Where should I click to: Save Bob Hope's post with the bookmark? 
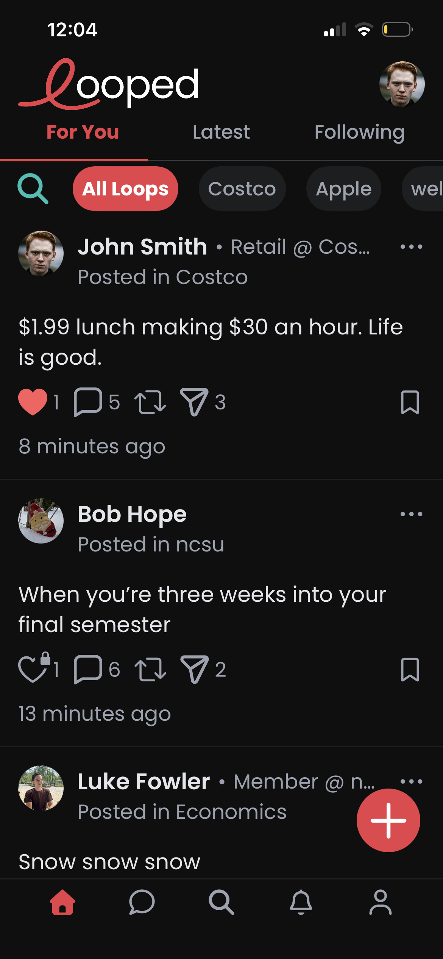[x=410, y=669]
